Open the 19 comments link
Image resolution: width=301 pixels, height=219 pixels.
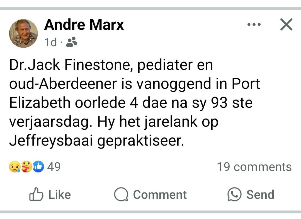coord(254,167)
